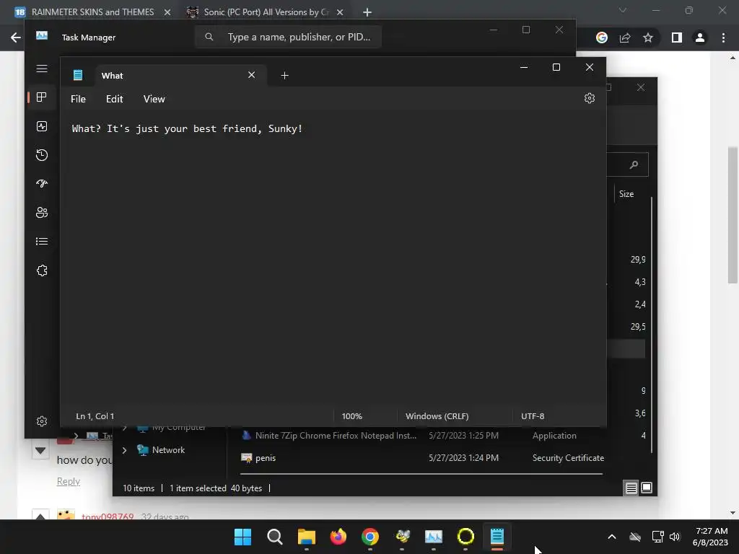This screenshot has width=739, height=554.
Task: Open Notepad File menu
Action: (x=78, y=99)
